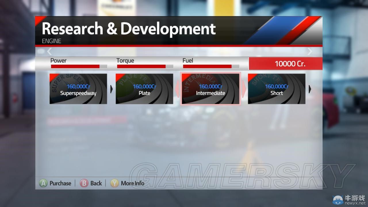Click black arrow right of Superspeedway card

[x=112, y=89]
